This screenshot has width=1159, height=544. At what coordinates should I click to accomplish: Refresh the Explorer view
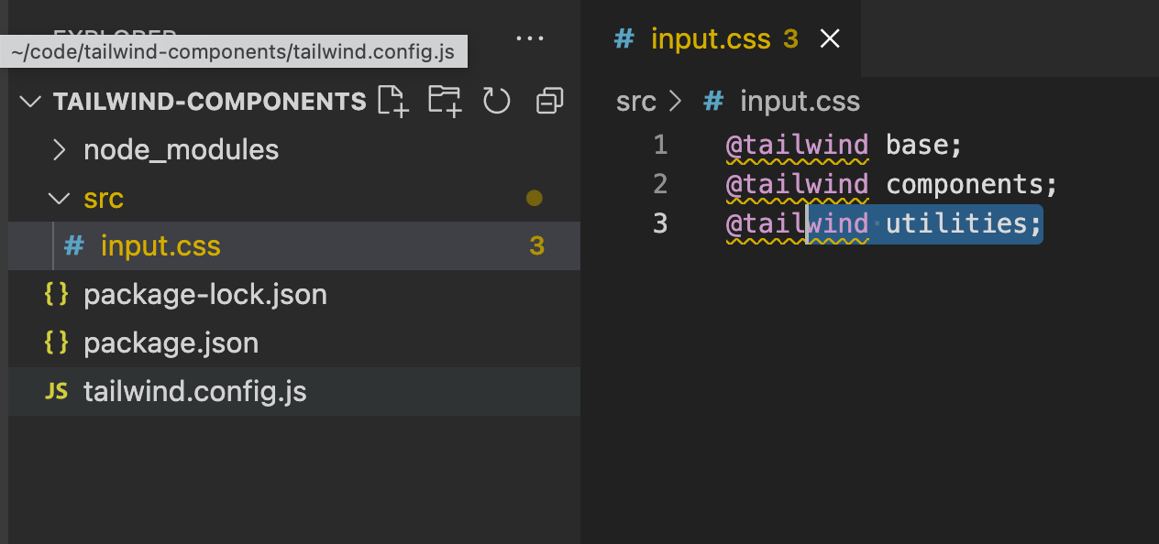(496, 101)
